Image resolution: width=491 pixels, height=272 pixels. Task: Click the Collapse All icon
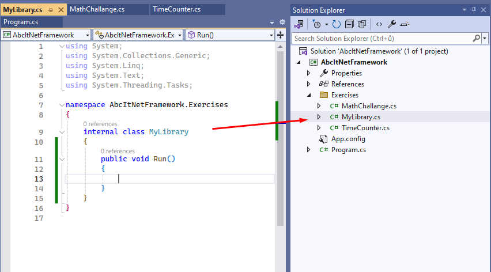click(x=349, y=24)
